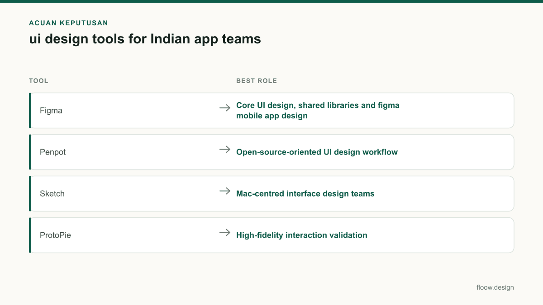
Task: Click 'High-fidelity interaction validation' text
Action: [302, 235]
